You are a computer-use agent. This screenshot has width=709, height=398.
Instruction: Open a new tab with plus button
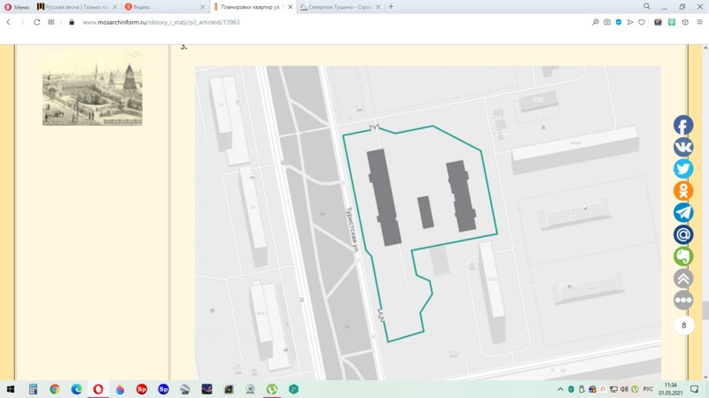coord(391,6)
